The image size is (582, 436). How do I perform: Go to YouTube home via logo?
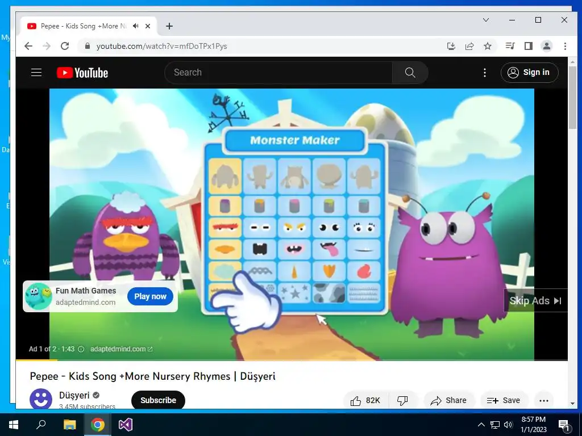click(82, 73)
